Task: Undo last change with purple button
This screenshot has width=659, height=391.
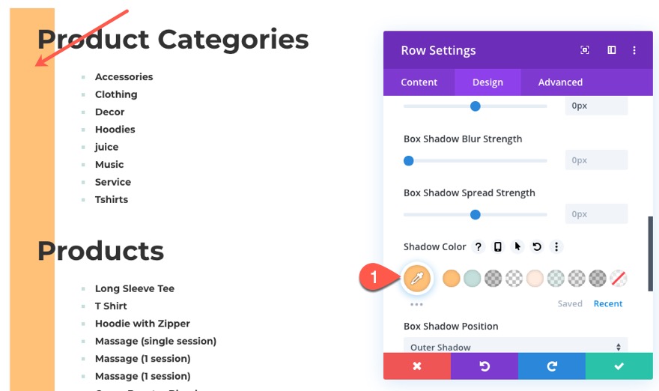Action: (485, 366)
